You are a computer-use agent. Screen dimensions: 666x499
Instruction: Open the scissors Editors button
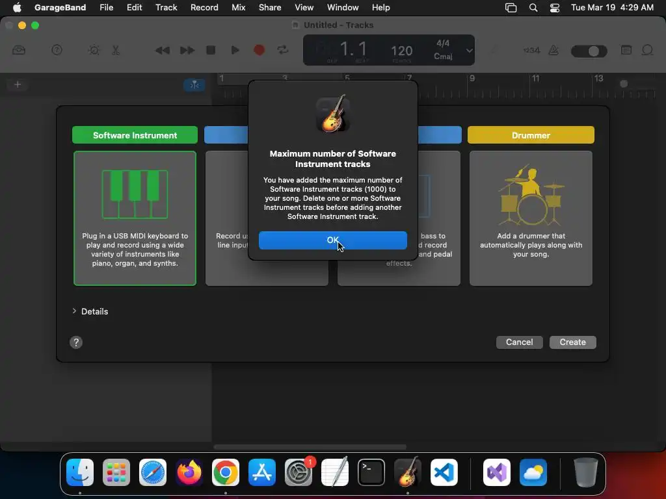click(116, 50)
